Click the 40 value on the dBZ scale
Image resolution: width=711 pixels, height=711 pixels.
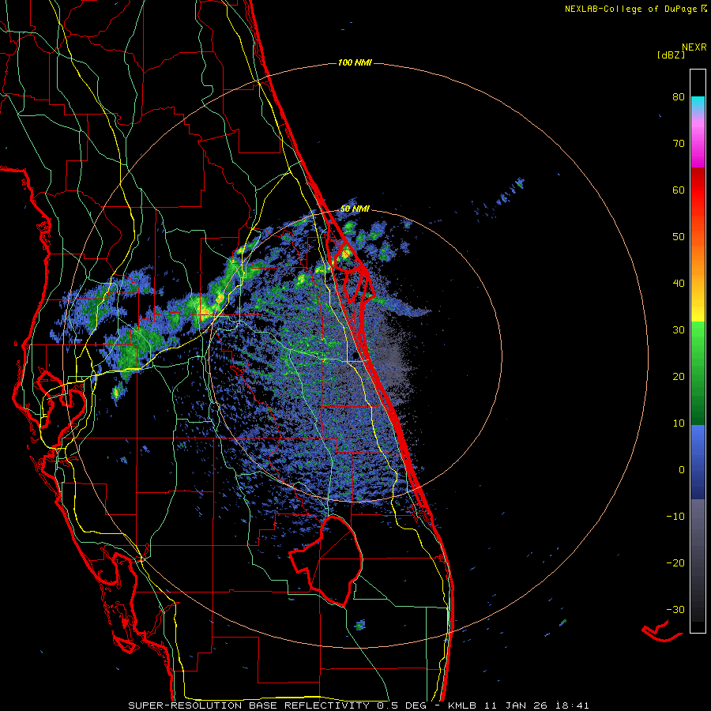(x=679, y=284)
